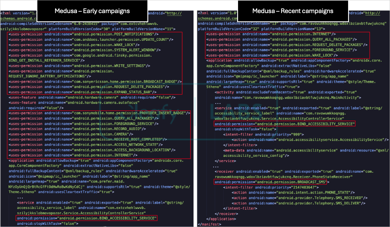
Task: Select the sonymobile PROVIDER_INSERT_BADGE permission line
Action: tap(99, 113)
